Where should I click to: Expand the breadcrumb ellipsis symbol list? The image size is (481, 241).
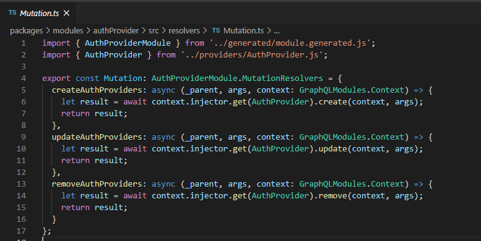pos(277,31)
